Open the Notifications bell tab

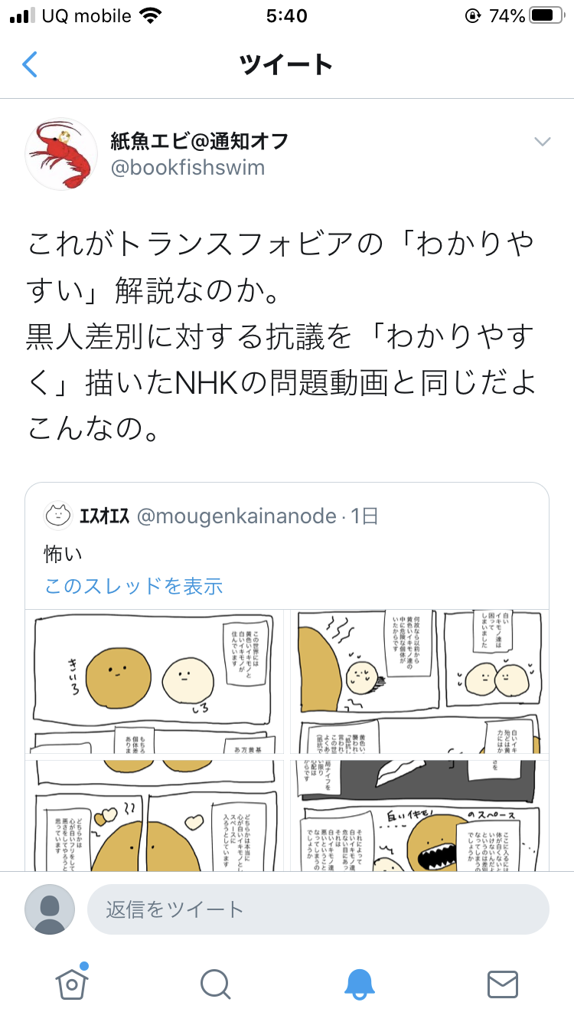click(359, 984)
